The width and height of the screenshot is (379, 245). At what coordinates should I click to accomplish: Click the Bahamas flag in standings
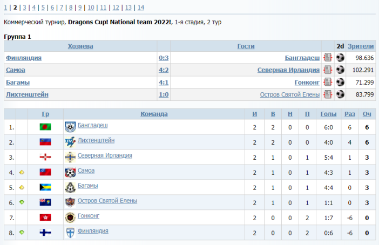(45, 187)
